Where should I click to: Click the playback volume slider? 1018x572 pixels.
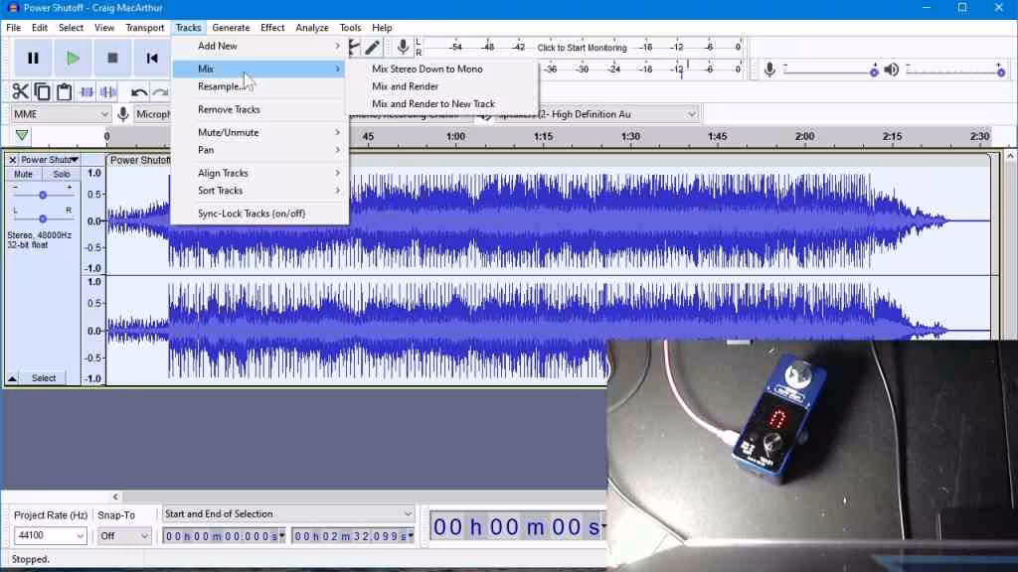click(955, 71)
